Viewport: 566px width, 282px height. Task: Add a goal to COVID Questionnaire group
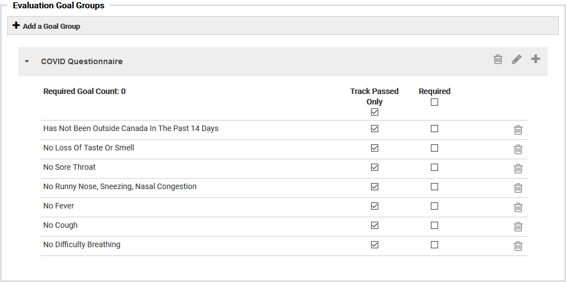tap(536, 59)
